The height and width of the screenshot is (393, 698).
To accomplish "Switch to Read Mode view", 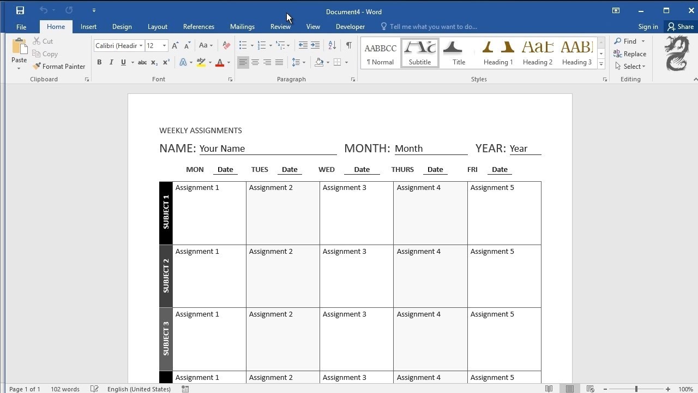I will [549, 389].
